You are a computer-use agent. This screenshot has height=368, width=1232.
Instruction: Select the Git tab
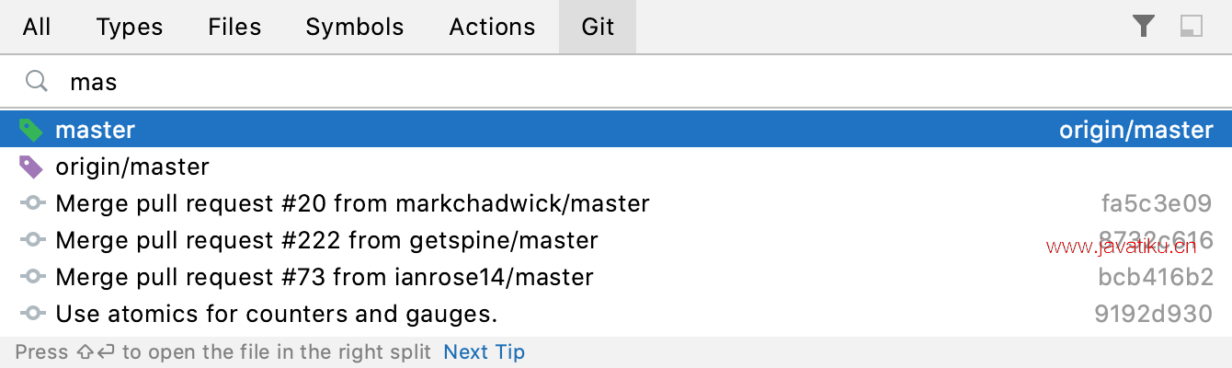click(598, 27)
